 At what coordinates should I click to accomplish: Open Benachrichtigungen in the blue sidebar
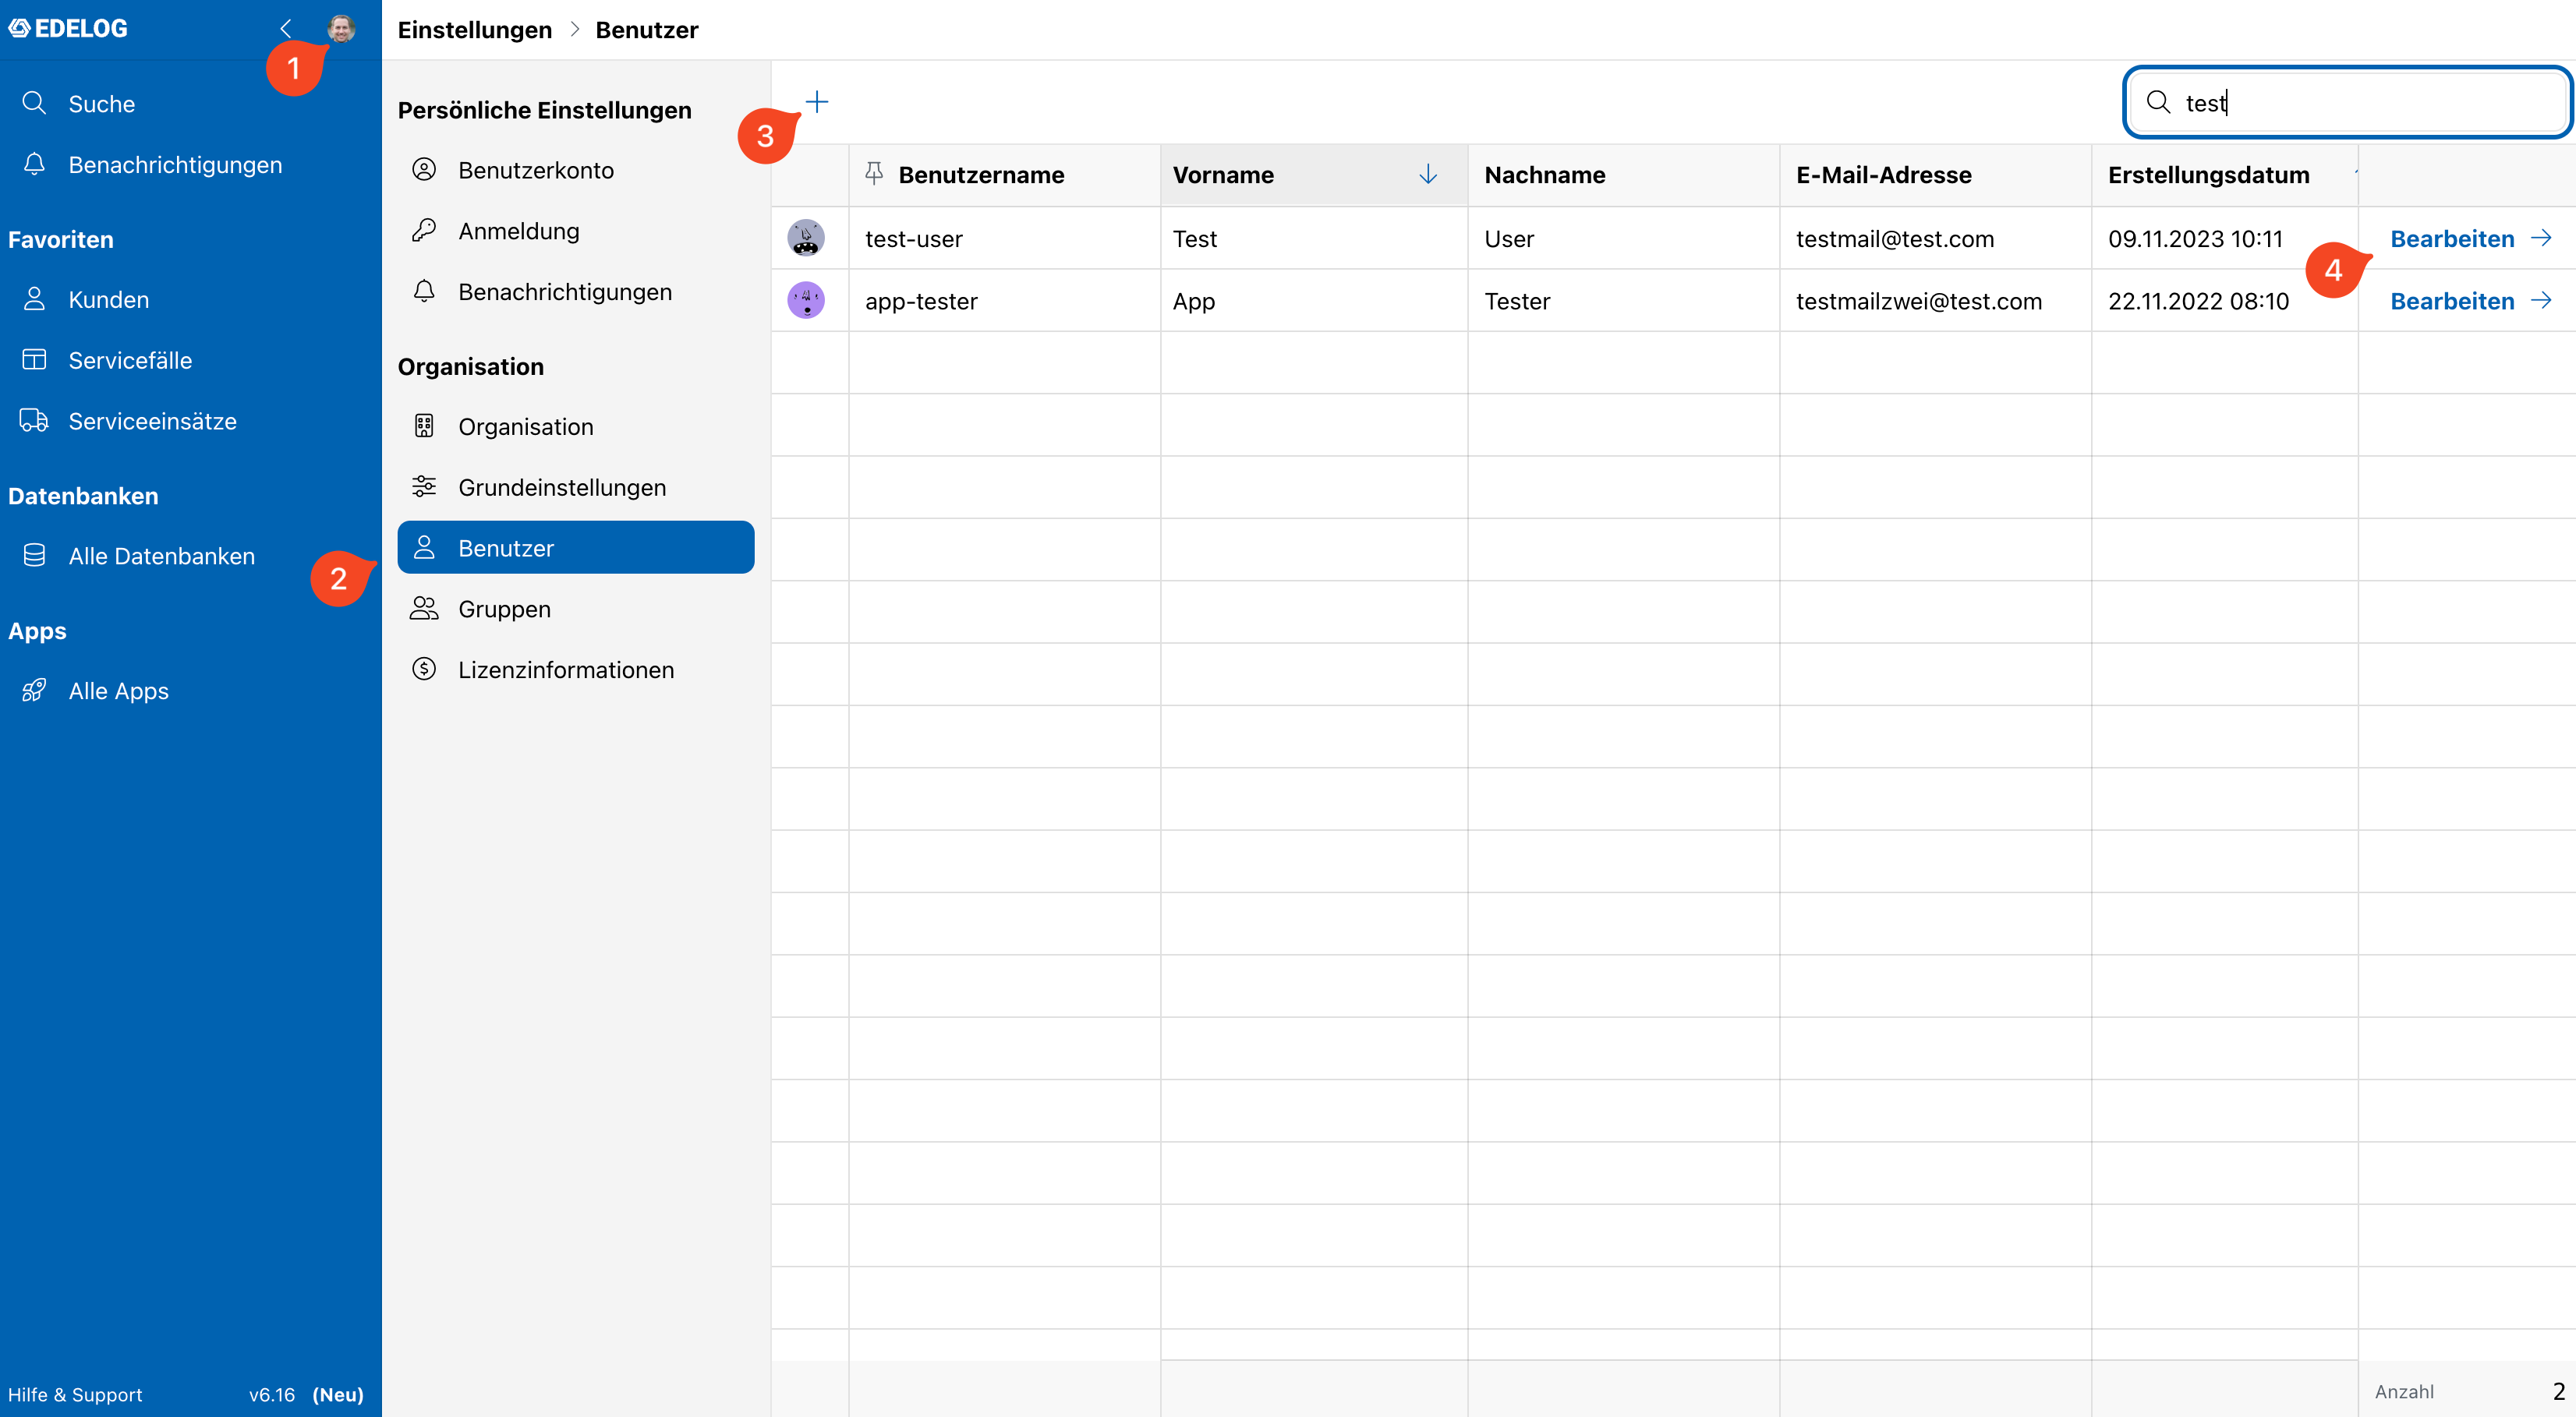click(x=190, y=164)
